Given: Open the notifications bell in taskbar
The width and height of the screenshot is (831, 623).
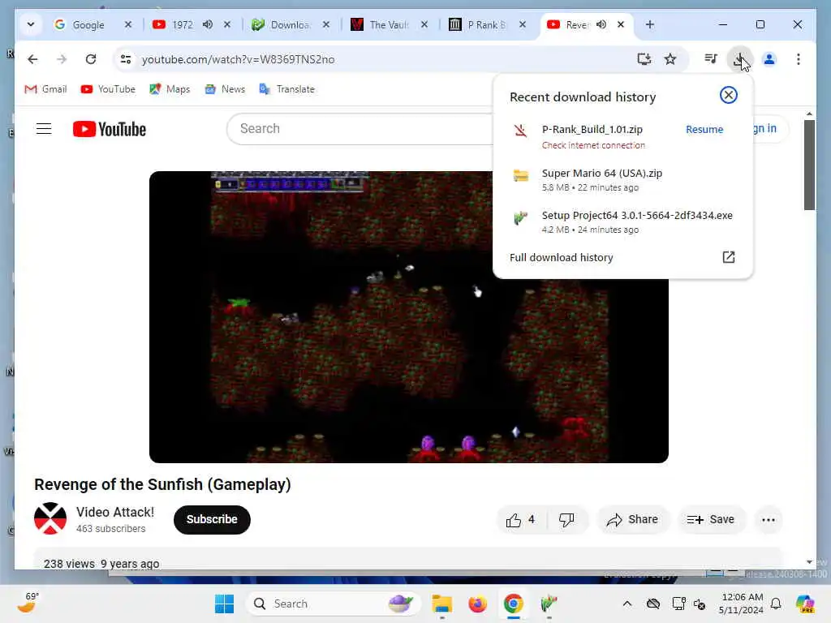Looking at the screenshot, I should coord(776,604).
